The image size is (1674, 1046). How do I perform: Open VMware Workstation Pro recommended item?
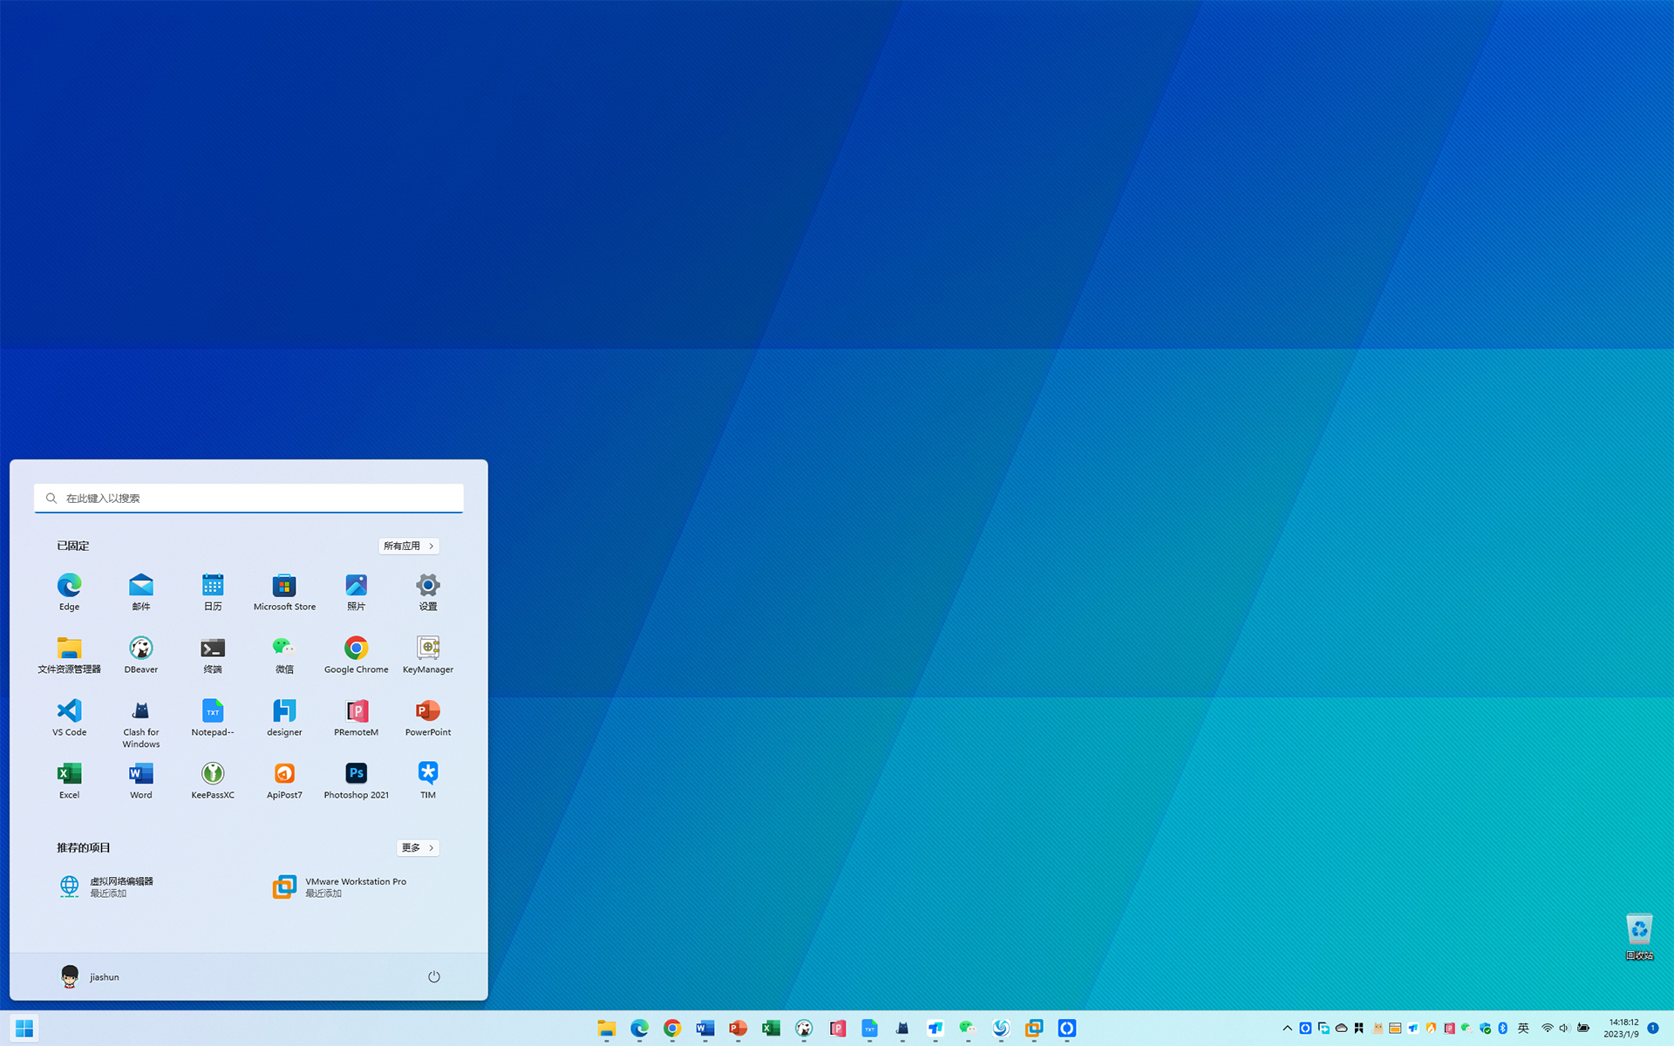340,886
